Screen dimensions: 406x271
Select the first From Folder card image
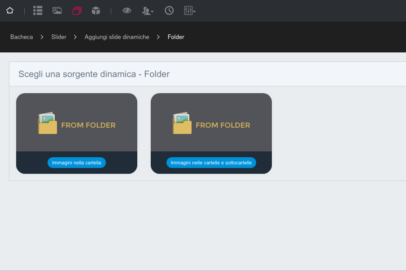click(77, 122)
